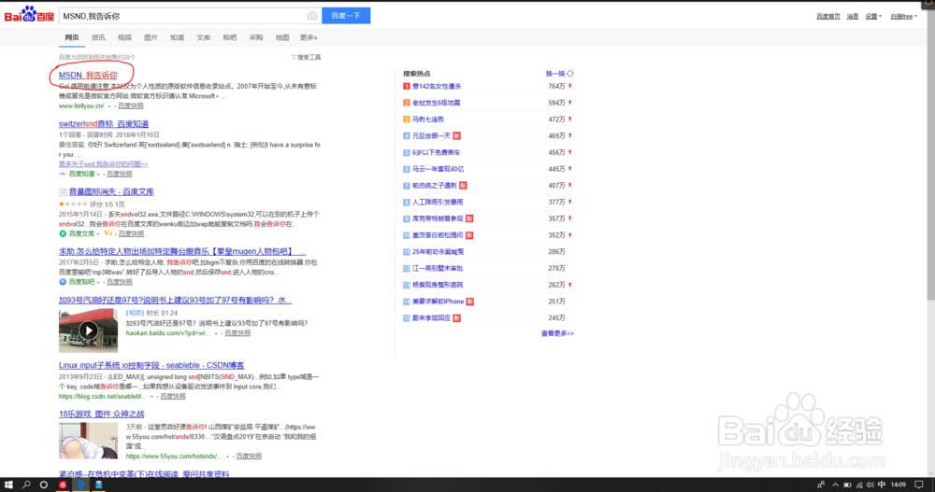Switch to the 文库 tab
The image size is (935, 492).
[x=203, y=37]
